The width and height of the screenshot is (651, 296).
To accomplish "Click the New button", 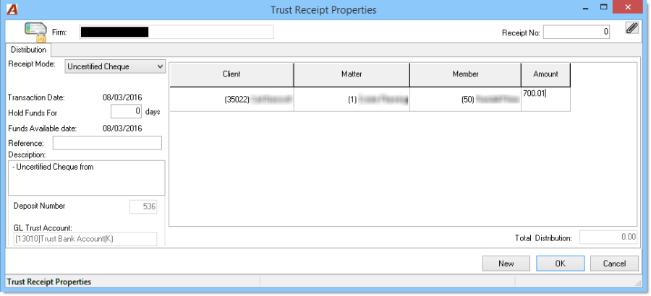I will tap(506, 264).
